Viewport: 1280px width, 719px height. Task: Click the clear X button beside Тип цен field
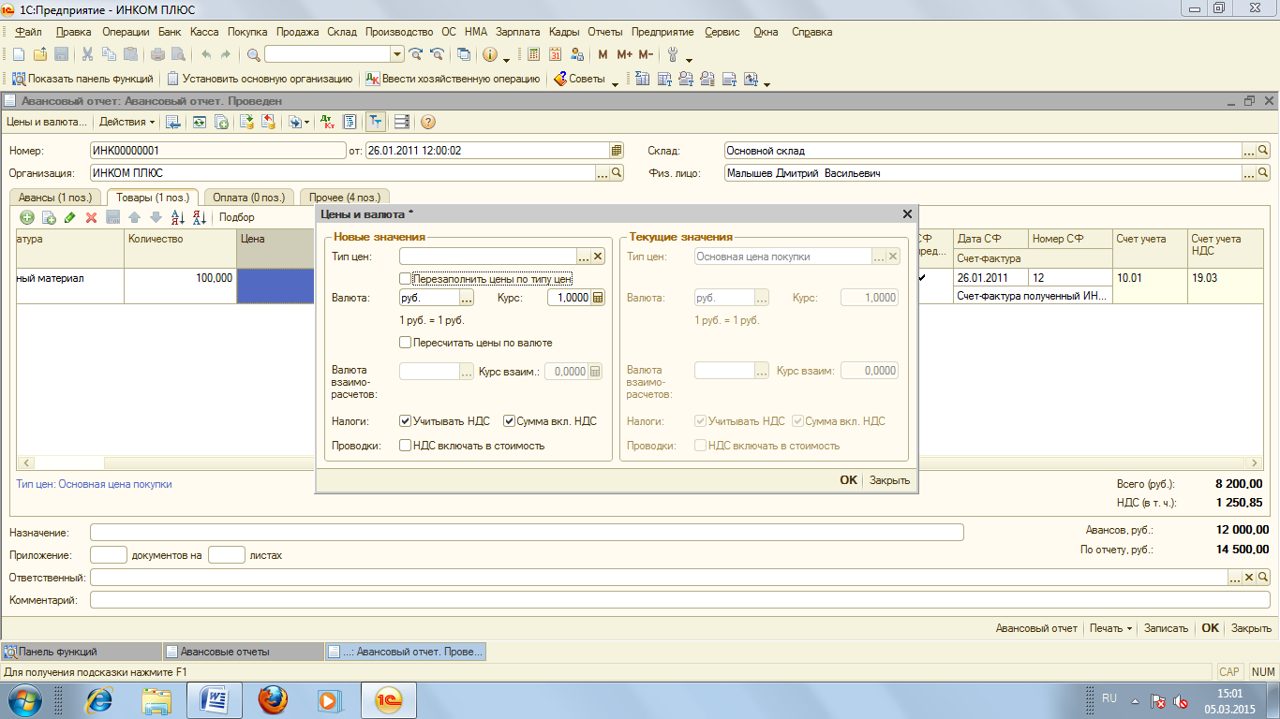pos(598,256)
